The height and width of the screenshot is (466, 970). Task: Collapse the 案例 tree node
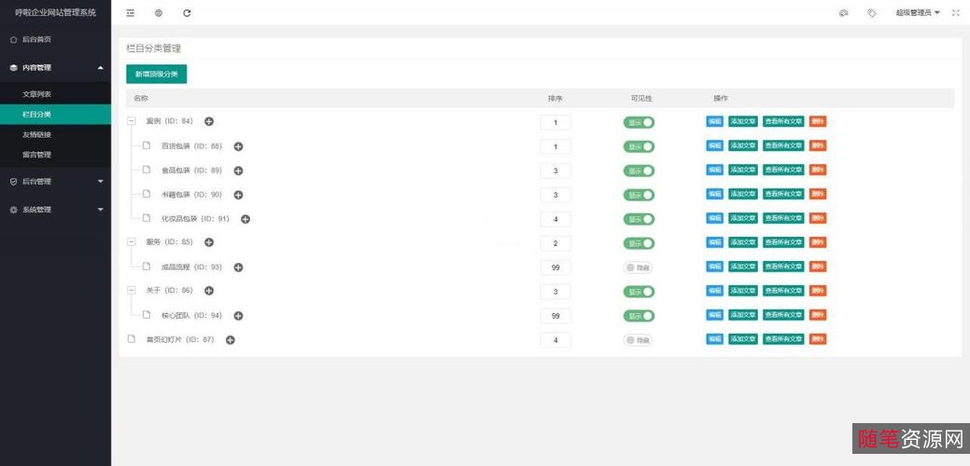pos(132,122)
